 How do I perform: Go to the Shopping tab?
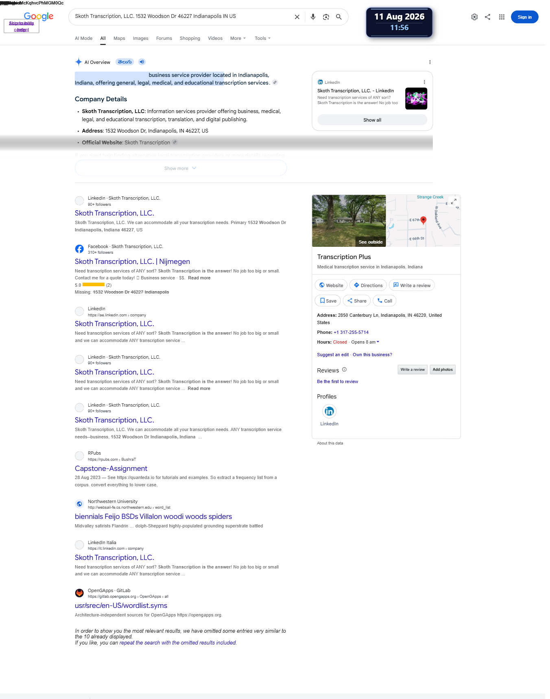pos(190,38)
